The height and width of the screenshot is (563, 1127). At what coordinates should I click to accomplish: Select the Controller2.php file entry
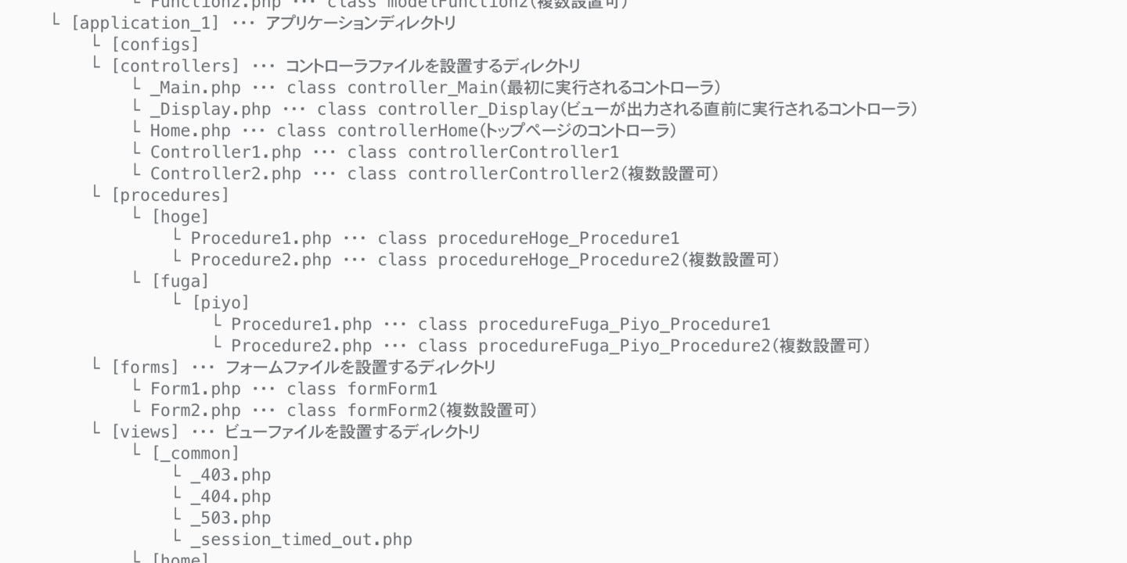225,174
